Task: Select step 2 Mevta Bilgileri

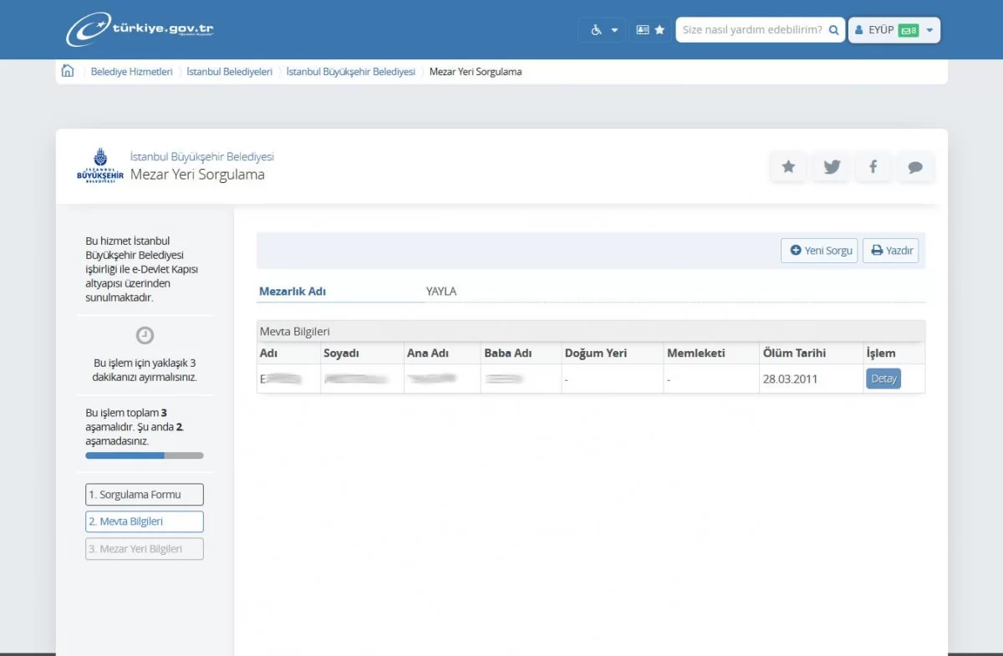Action: point(145,521)
